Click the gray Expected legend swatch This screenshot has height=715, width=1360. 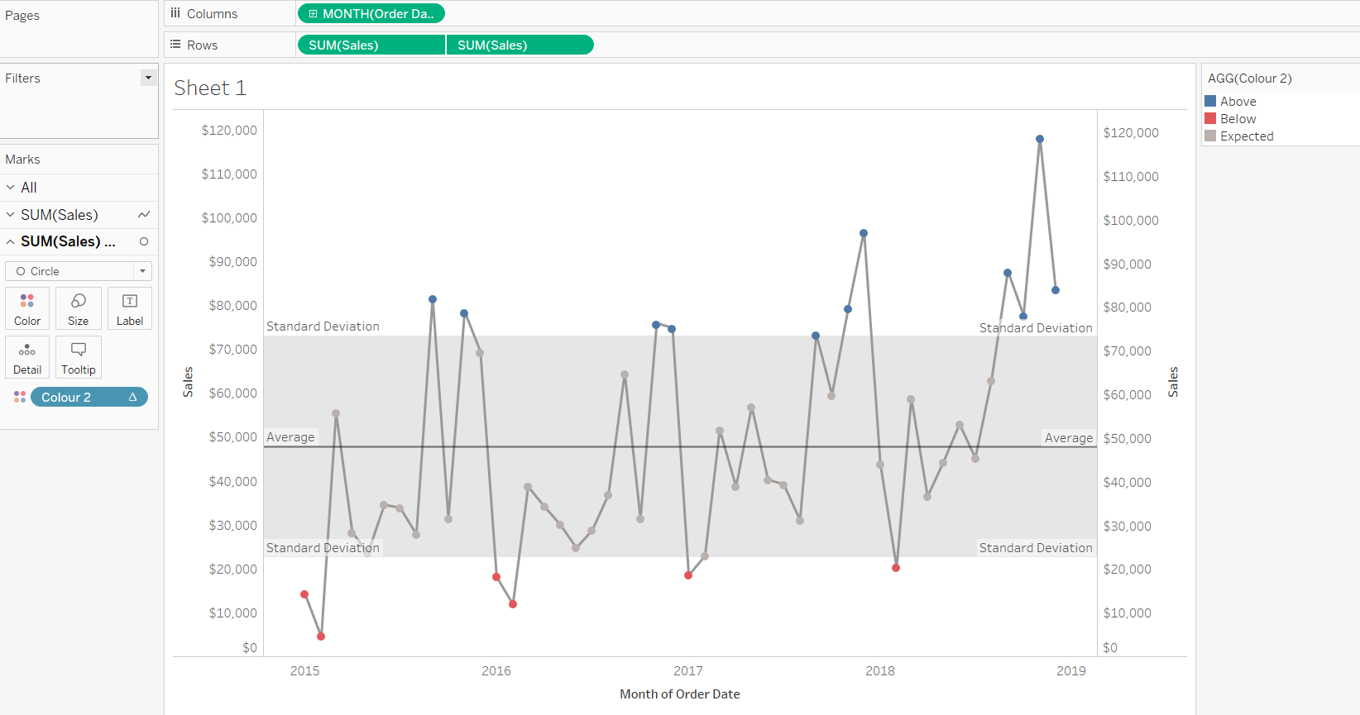[x=1210, y=136]
